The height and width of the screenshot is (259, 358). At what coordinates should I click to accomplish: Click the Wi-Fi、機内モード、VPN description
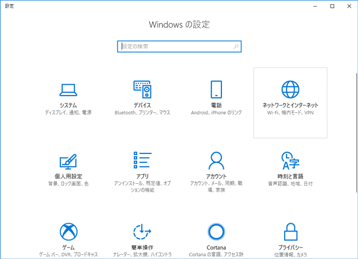click(x=290, y=113)
